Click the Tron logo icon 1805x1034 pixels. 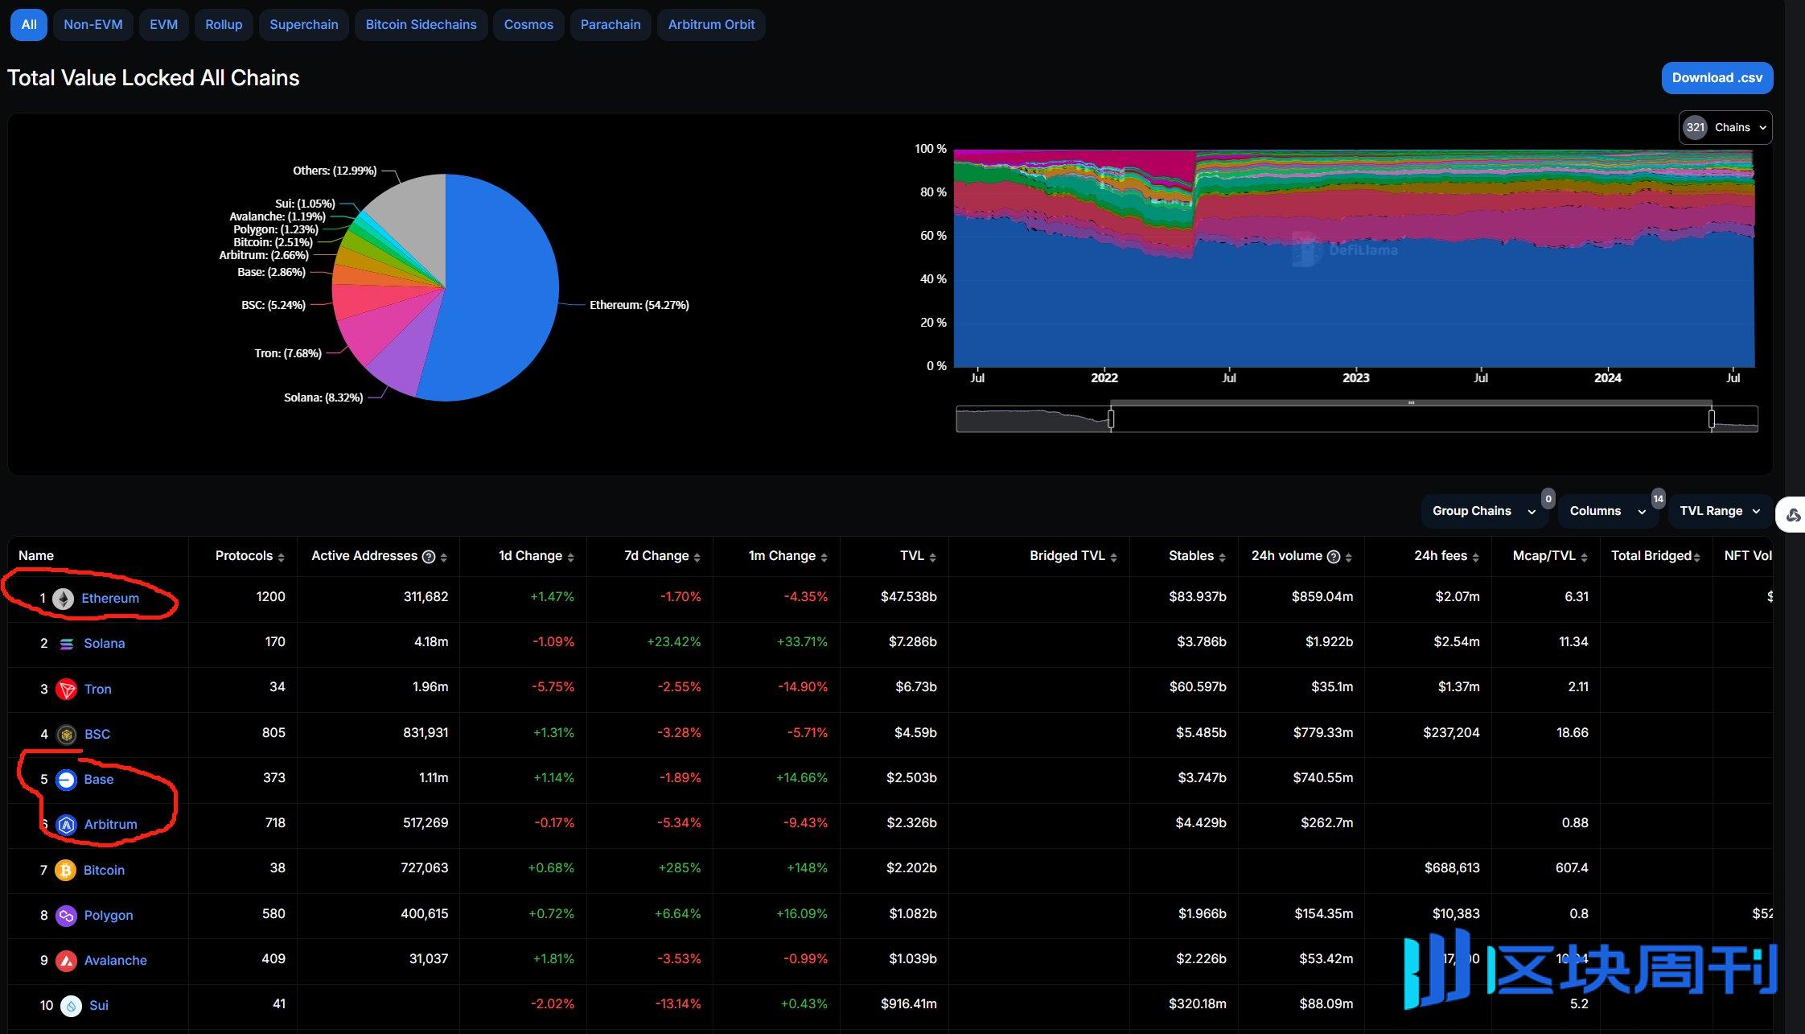[x=66, y=690]
